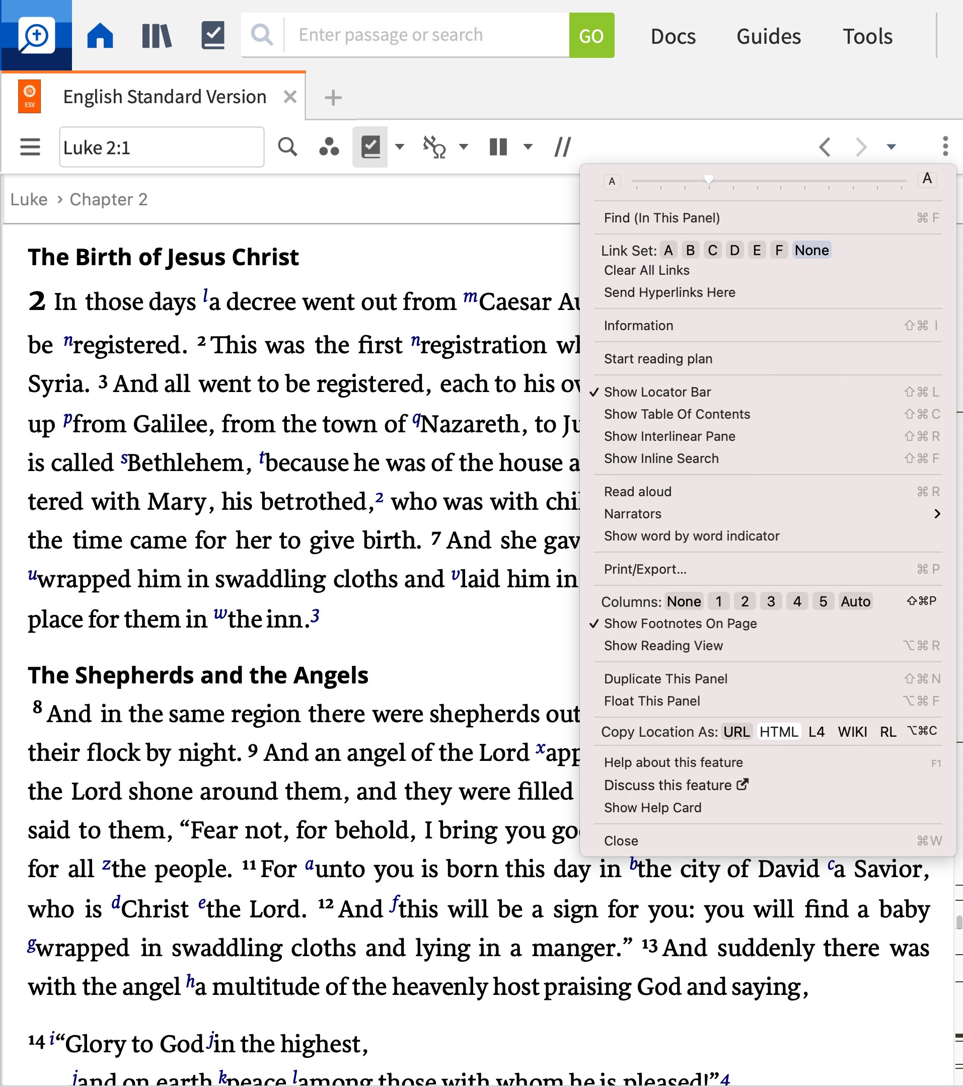
Task: Go to the Home dashboard icon
Action: [100, 36]
